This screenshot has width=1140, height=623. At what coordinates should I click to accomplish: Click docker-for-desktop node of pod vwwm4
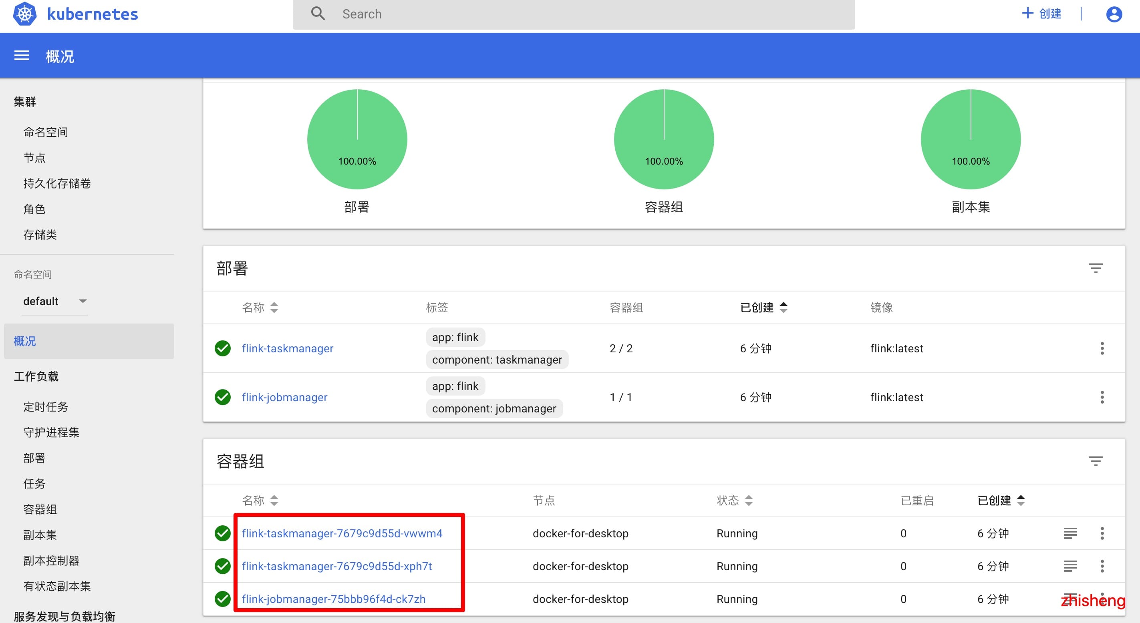580,533
